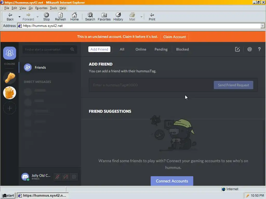The height and width of the screenshot is (199, 266).
Task: Open the Tools menu
Action: [54, 8]
